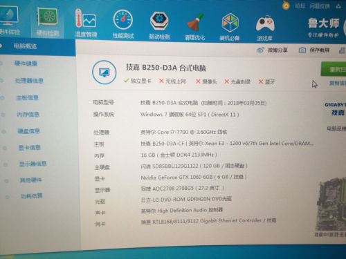The height and width of the screenshot is (259, 346).
Task: Click the 技嘉 B250-D3A 台式电脑 heading
Action: (x=166, y=68)
